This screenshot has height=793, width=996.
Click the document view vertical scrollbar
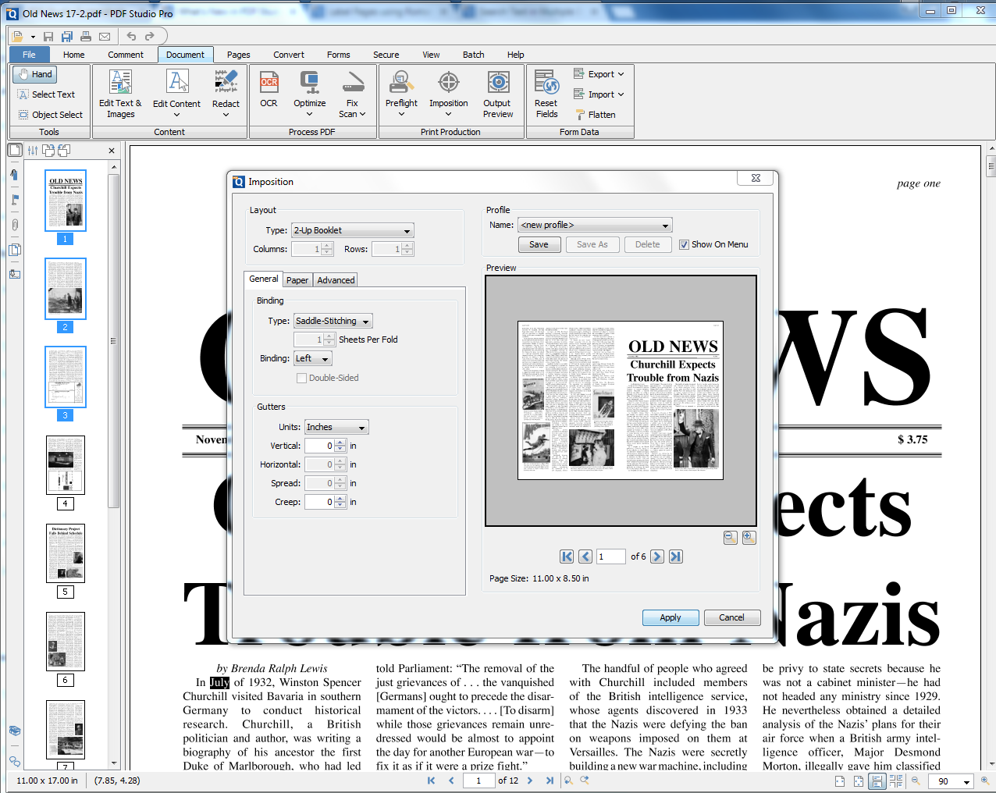coord(991,166)
